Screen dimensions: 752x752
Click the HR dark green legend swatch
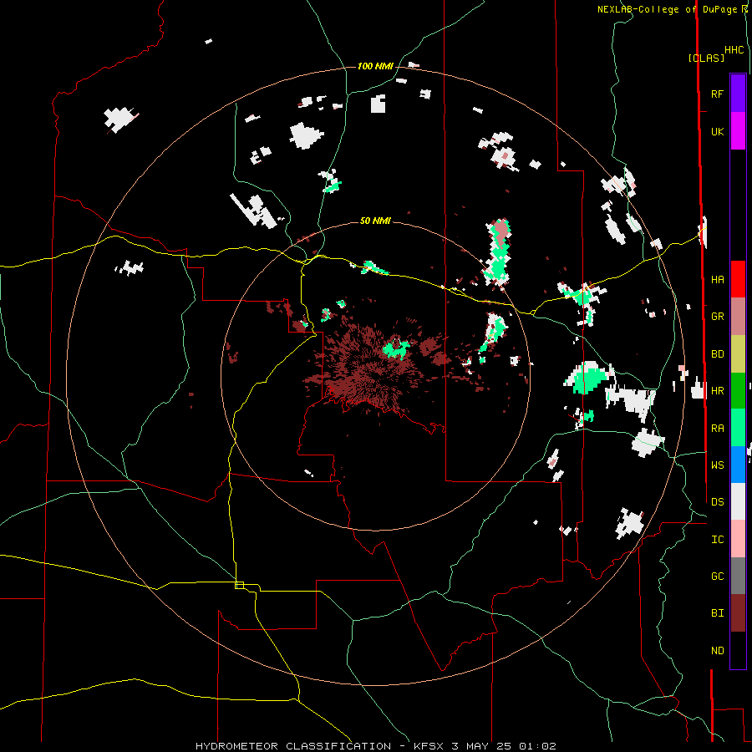tap(738, 391)
